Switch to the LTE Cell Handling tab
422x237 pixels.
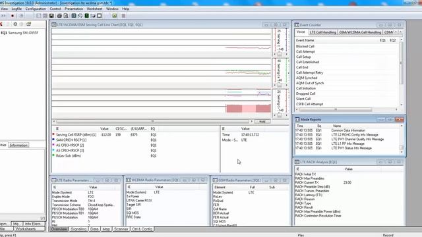point(322,32)
